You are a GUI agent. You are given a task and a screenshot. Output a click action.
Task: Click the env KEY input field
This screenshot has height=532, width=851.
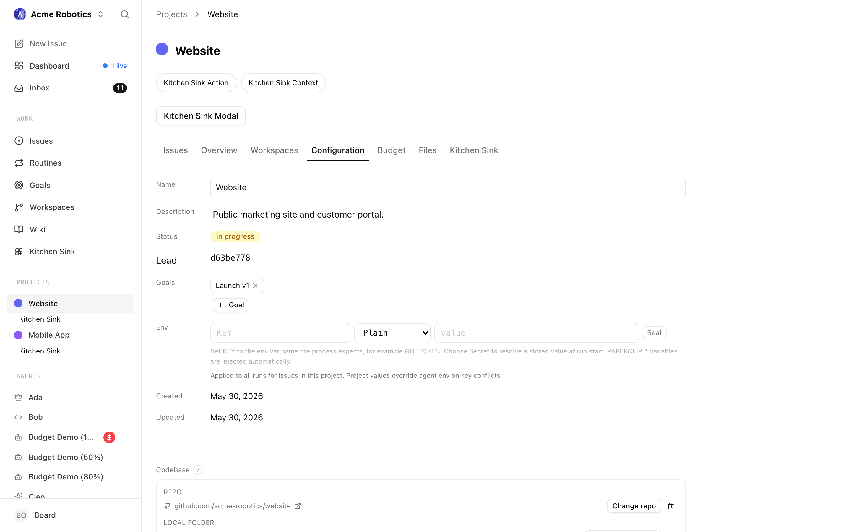click(280, 333)
